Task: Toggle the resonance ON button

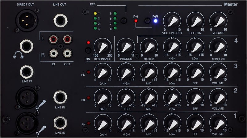Action: [x=88, y=51]
